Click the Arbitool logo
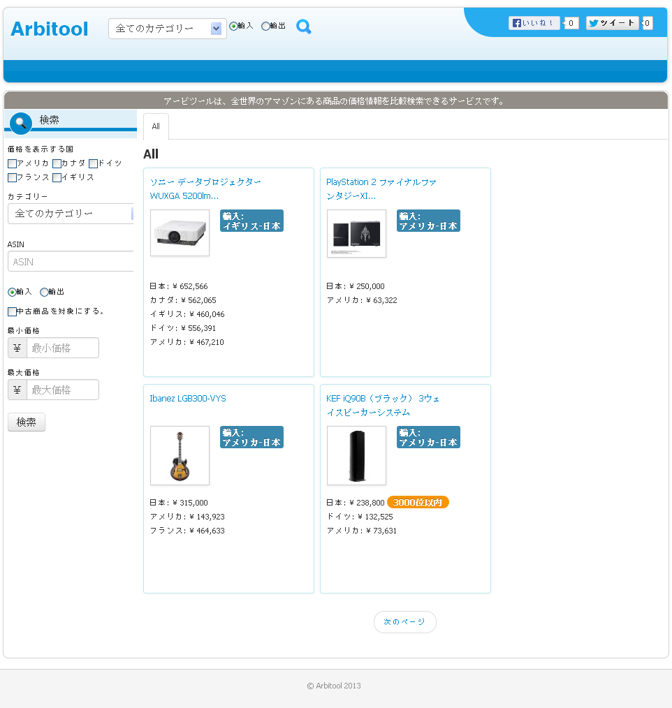 pos(49,29)
